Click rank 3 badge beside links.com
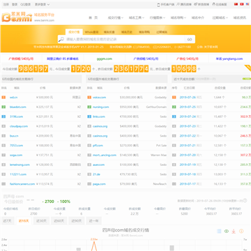The width and height of the screenshot is (251, 251). 89,116
